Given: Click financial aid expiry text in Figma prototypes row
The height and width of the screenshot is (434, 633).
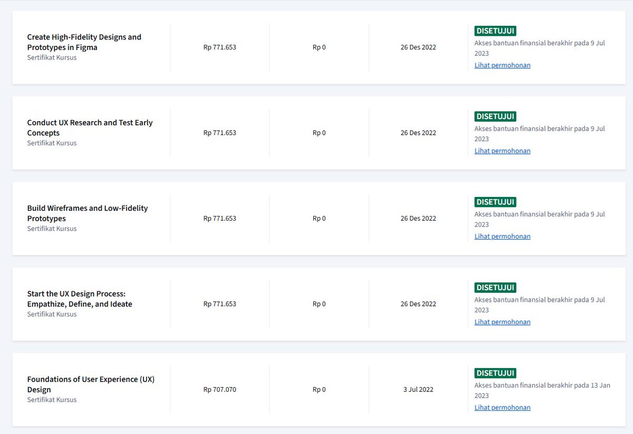Looking at the screenshot, I should click(x=540, y=48).
